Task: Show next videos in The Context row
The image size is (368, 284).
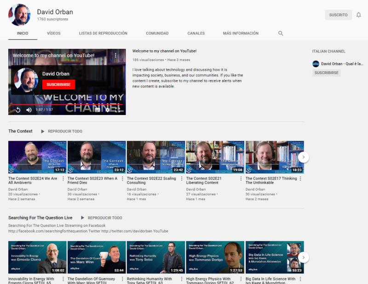Action: point(304,157)
